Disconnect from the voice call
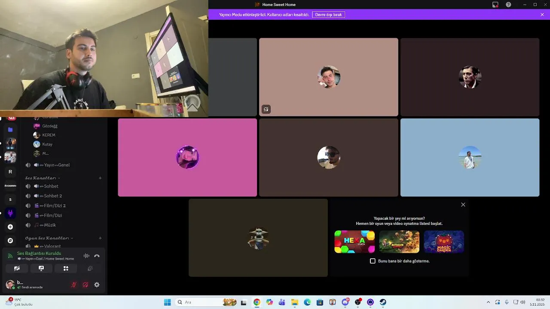Image resolution: width=550 pixels, height=309 pixels. point(97,256)
